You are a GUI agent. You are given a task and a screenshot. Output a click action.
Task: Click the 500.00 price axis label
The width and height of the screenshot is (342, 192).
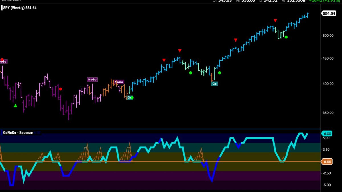tap(328, 36)
